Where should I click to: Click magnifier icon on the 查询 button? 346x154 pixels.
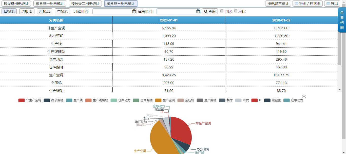pos(206,11)
